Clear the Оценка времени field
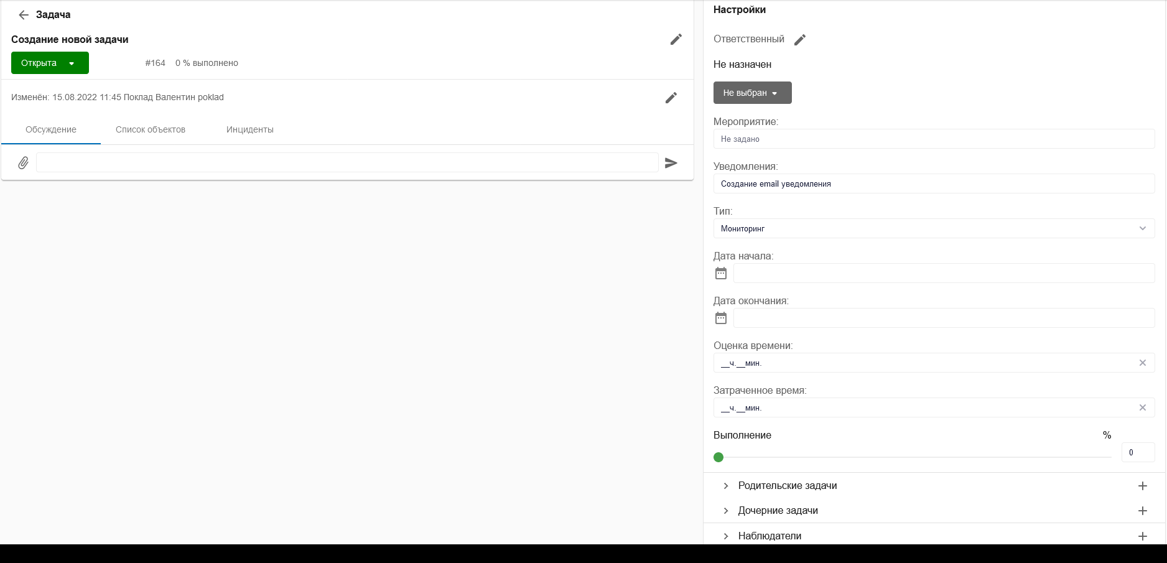Viewport: 1167px width, 563px height. (x=1142, y=363)
